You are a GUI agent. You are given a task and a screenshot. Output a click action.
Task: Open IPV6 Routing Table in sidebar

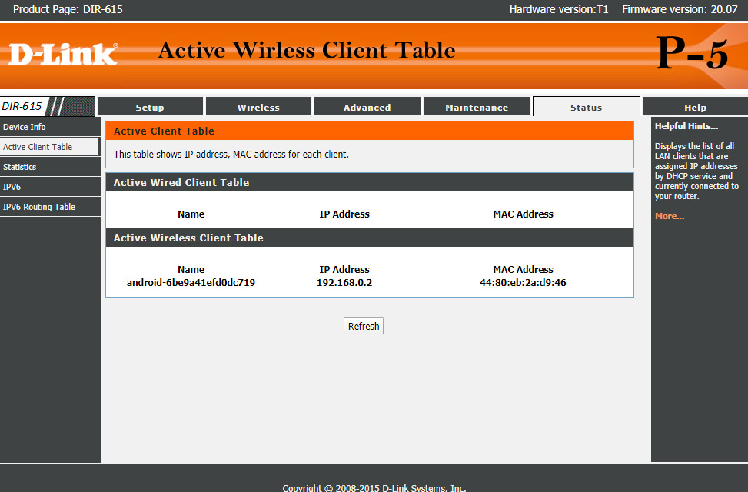(x=39, y=207)
